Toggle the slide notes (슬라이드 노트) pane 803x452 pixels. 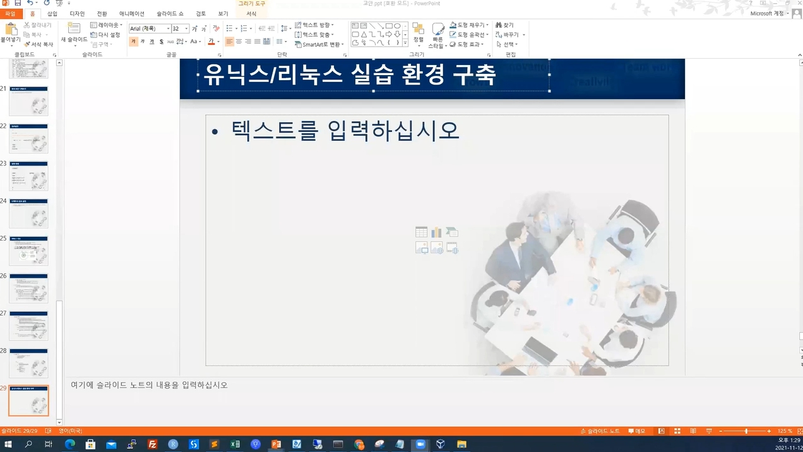[600, 431]
